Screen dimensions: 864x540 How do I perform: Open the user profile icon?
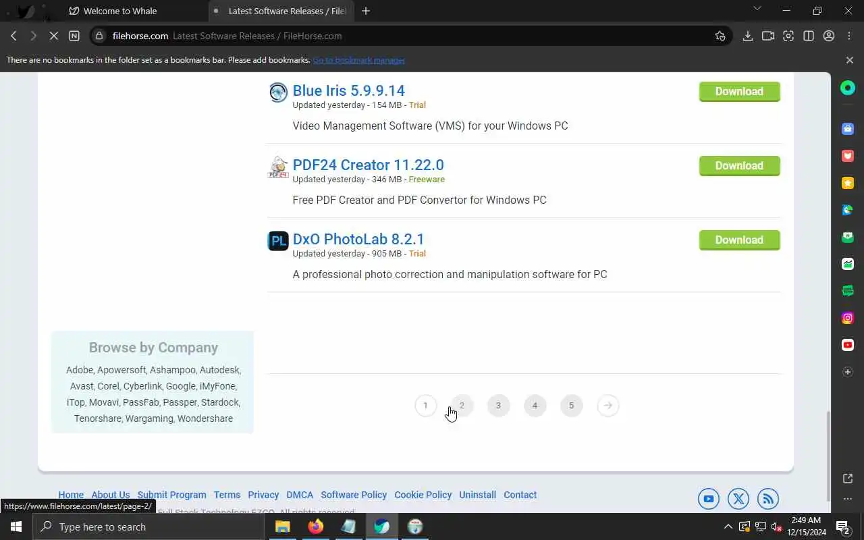[x=829, y=36]
